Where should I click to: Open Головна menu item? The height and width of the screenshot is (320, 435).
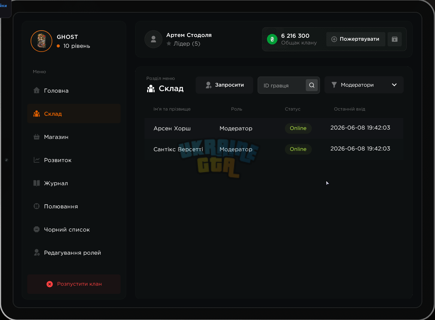click(74, 90)
